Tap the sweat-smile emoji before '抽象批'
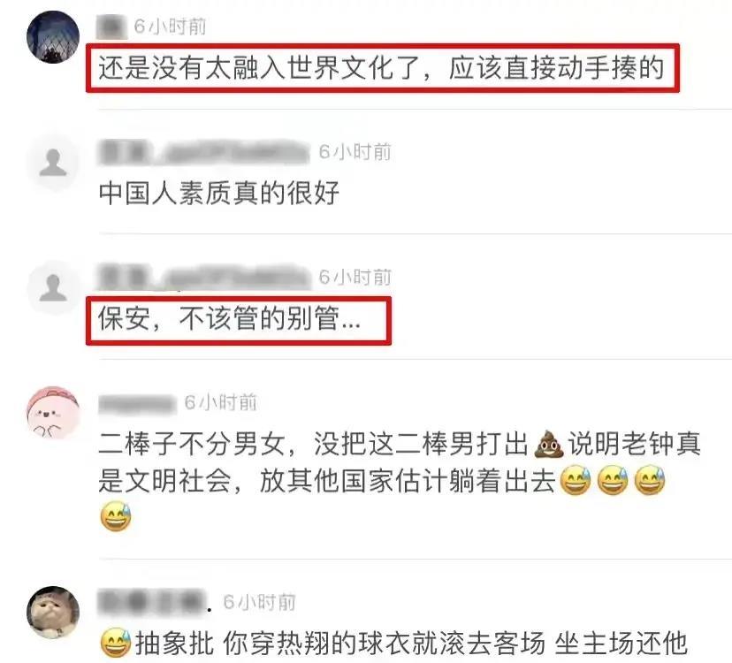Image resolution: width=732 pixels, height=663 pixels. (x=115, y=644)
